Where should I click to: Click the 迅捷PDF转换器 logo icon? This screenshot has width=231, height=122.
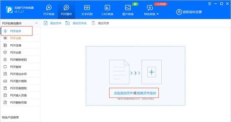point(9,10)
